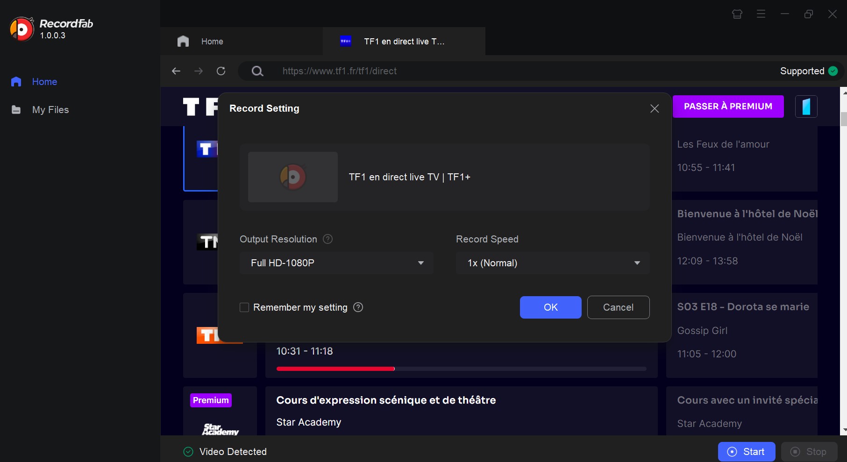This screenshot has height=462, width=847.
Task: Click the Home sidebar house icon
Action: [16, 82]
